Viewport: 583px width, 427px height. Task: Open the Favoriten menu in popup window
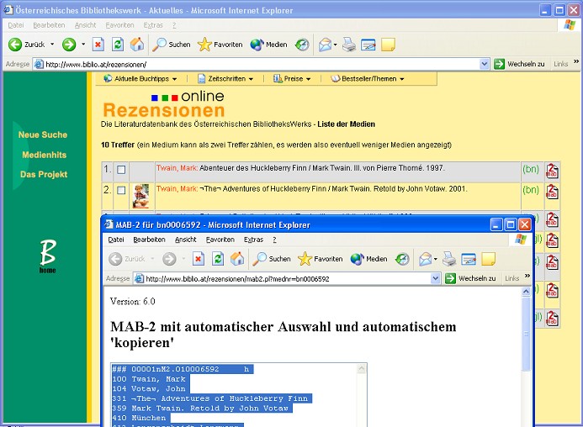[220, 240]
